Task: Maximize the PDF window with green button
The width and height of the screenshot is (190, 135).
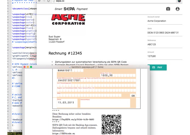Action: click(x=31, y=67)
